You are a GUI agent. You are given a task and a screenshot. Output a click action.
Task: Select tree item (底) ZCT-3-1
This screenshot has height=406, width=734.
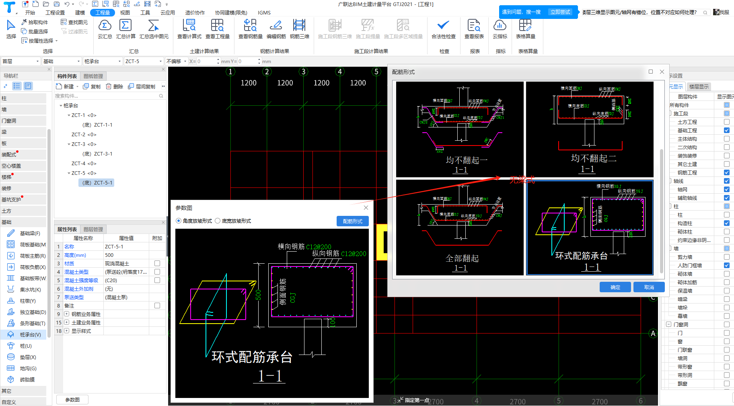click(x=97, y=154)
